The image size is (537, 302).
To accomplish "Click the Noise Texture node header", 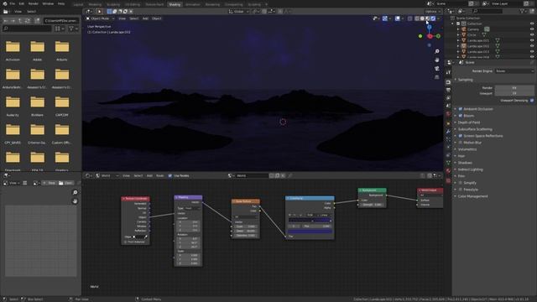I will (x=246, y=201).
